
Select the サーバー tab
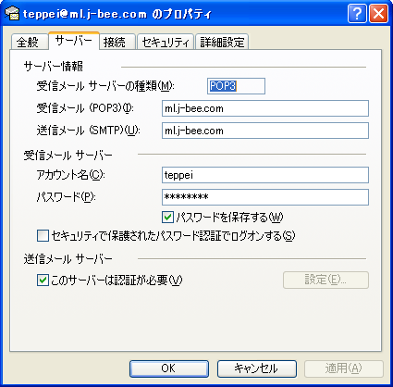click(74, 41)
